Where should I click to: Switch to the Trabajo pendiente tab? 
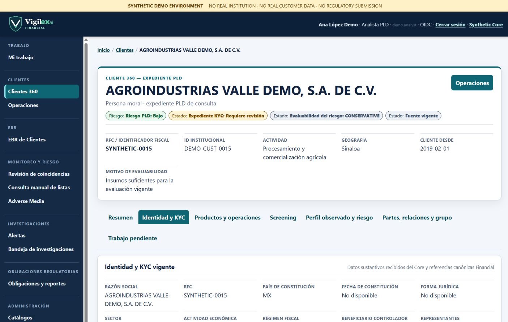click(133, 238)
